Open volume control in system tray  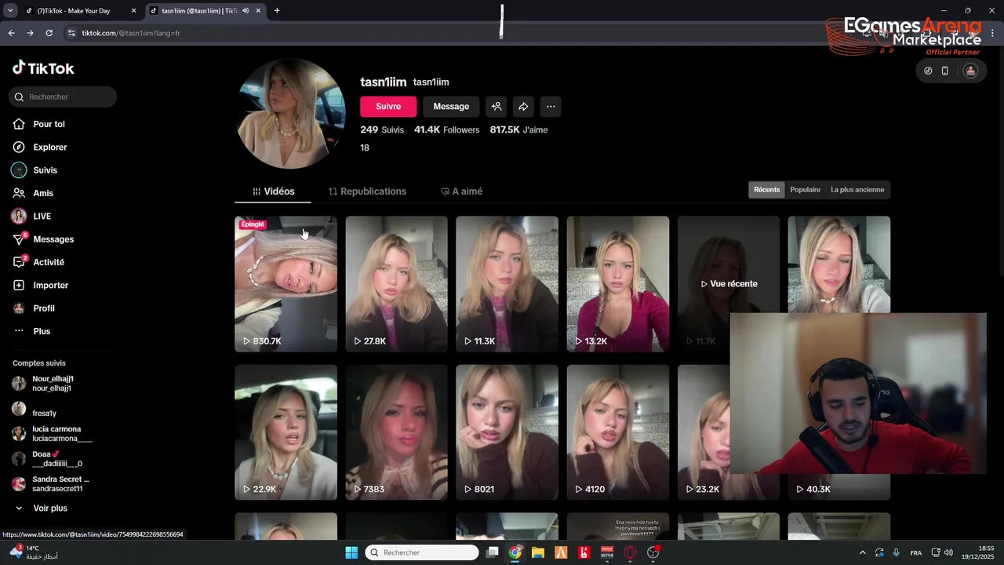click(948, 552)
